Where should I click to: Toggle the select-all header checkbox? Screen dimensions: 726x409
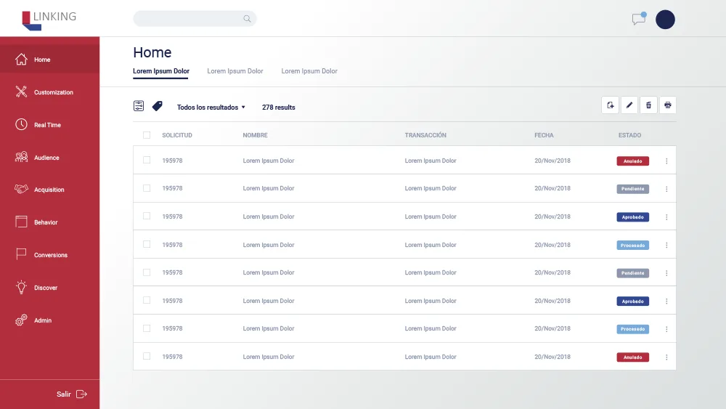coord(147,135)
